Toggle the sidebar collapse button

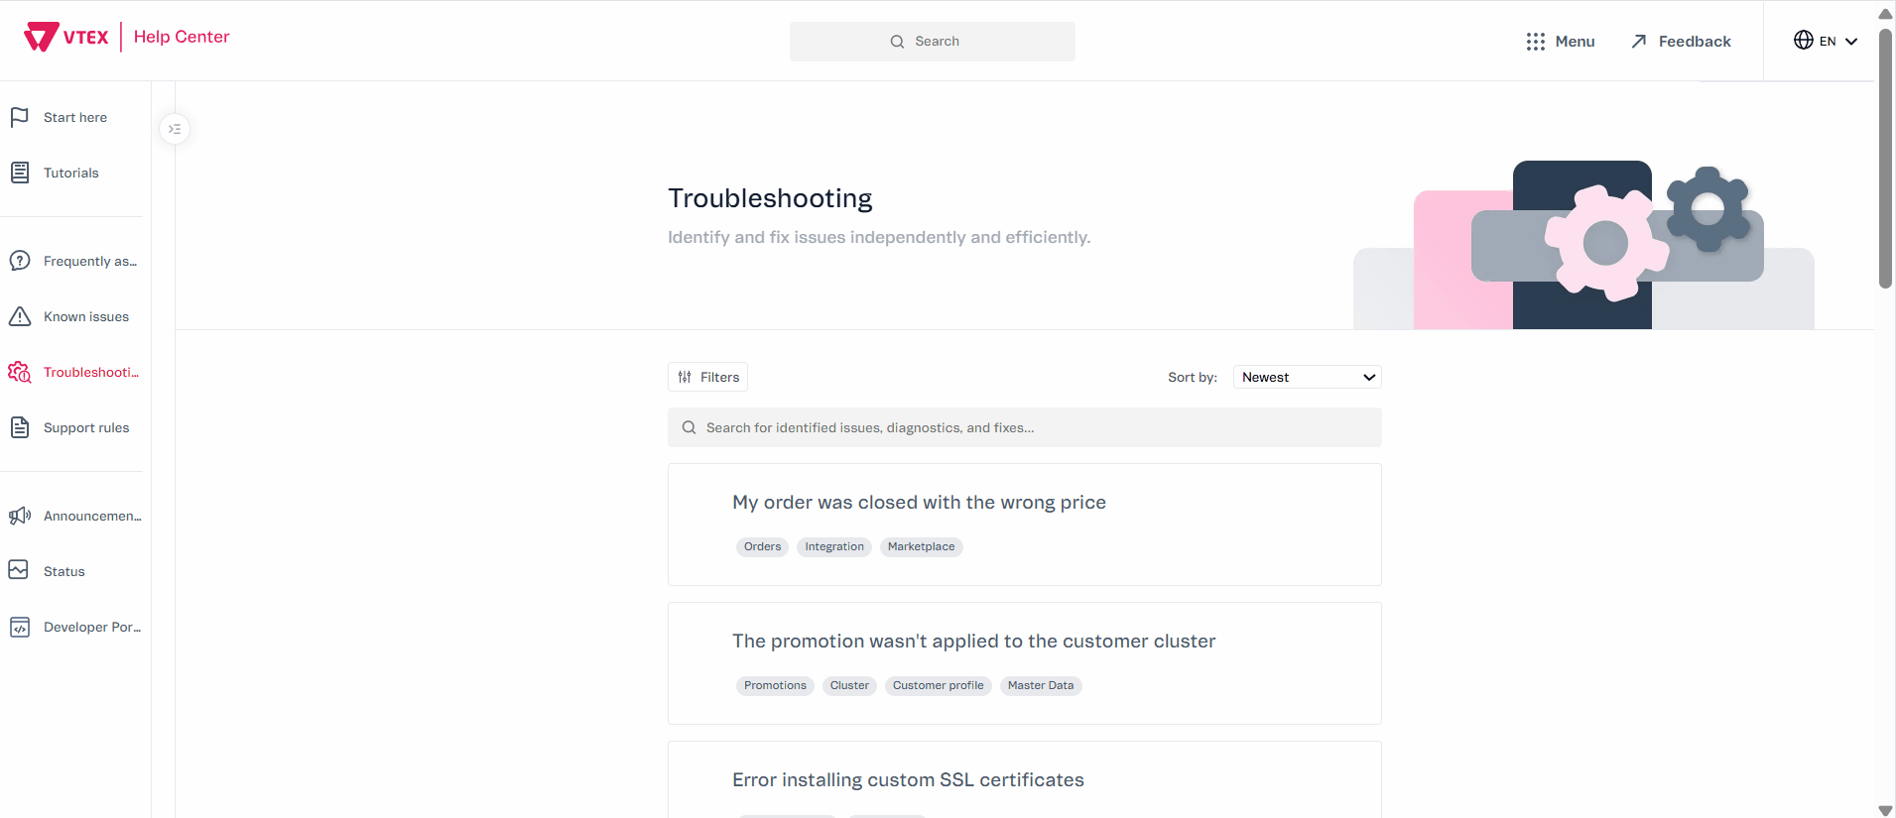[175, 129]
